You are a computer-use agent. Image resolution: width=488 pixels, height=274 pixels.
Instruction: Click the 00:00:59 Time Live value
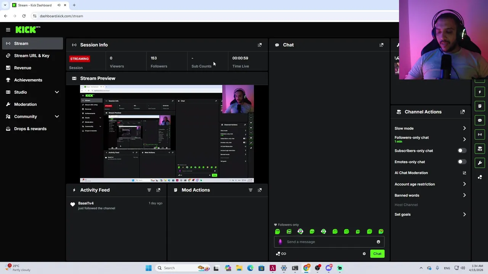pyautogui.click(x=240, y=58)
